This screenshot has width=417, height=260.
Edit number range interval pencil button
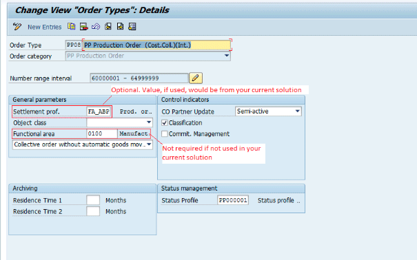[196, 78]
